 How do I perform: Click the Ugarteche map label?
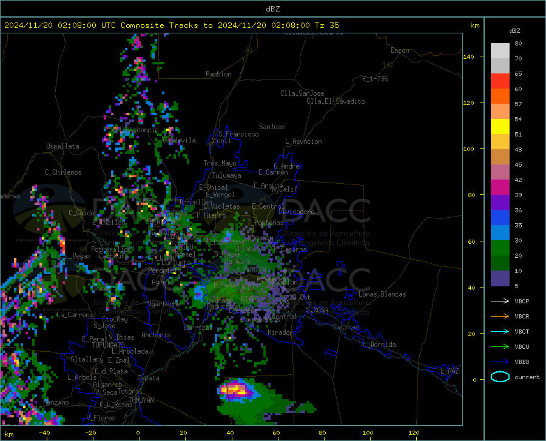[x=164, y=304]
